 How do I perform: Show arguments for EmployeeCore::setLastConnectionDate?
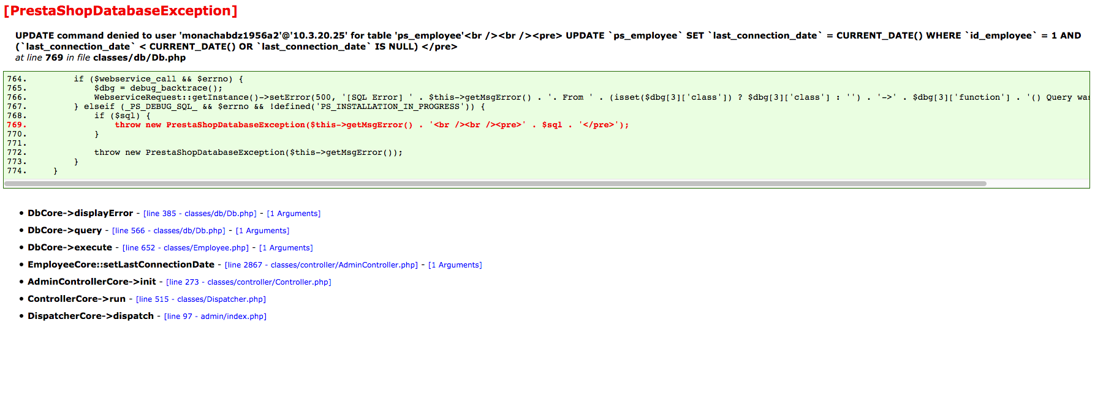point(455,265)
